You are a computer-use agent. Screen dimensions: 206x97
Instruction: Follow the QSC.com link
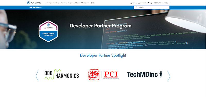point(167,3)
